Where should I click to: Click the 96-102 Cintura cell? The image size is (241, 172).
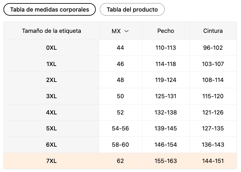[213, 48]
